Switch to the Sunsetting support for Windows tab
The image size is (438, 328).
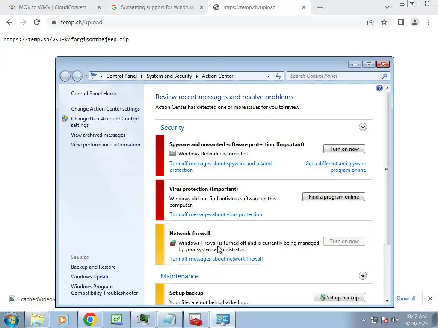click(x=157, y=7)
